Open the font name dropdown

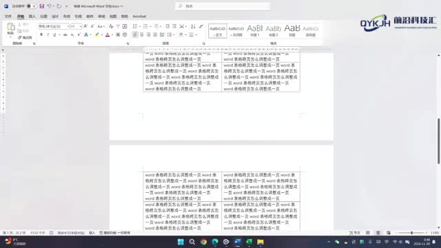tap(68, 26)
